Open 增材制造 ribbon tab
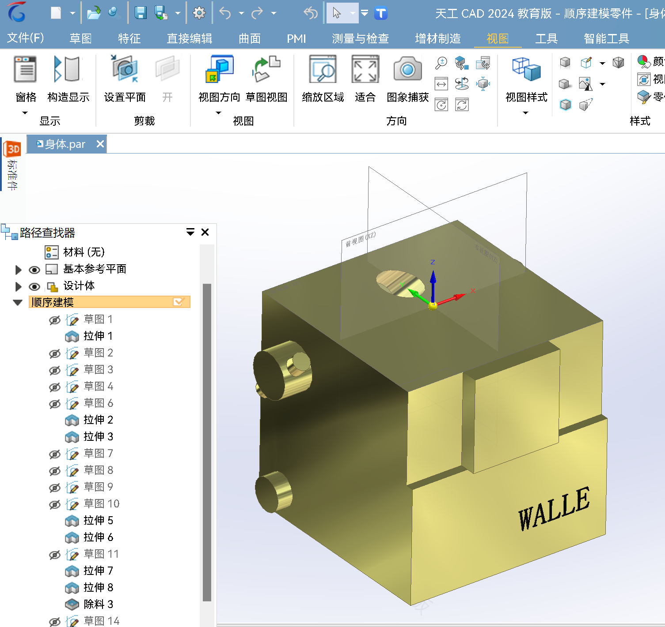 pos(438,38)
